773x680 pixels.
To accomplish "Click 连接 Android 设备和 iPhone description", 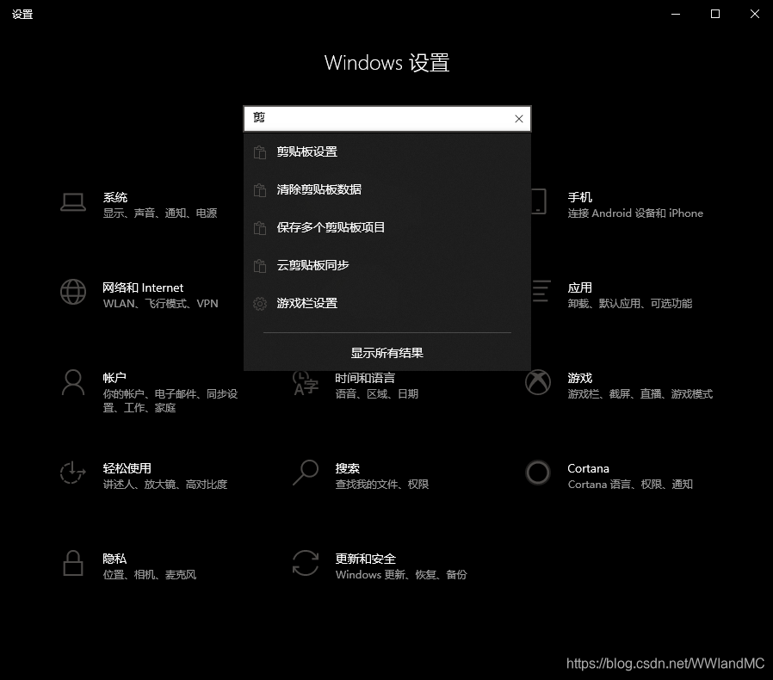I will [x=635, y=213].
